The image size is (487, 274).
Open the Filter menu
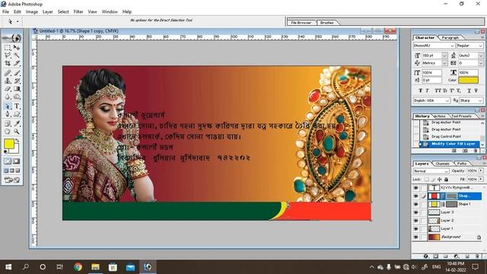pyautogui.click(x=78, y=12)
